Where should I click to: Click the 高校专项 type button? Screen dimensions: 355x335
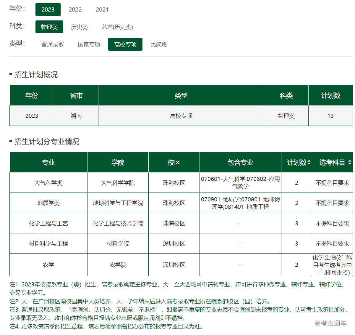tap(125, 44)
